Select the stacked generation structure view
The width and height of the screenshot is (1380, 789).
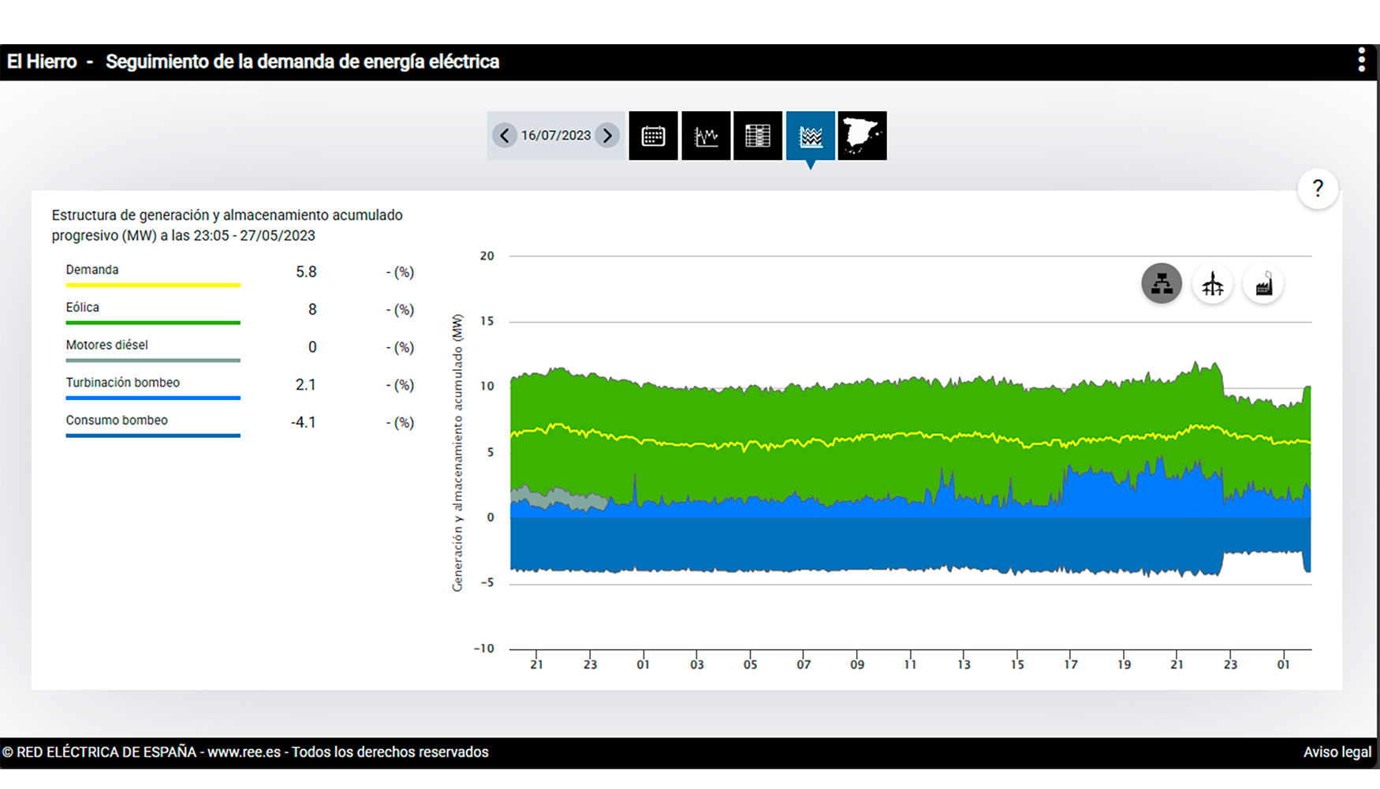[x=810, y=136]
